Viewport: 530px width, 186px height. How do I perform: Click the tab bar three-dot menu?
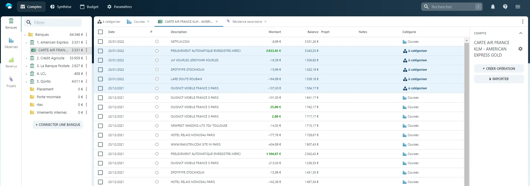coord(523,22)
